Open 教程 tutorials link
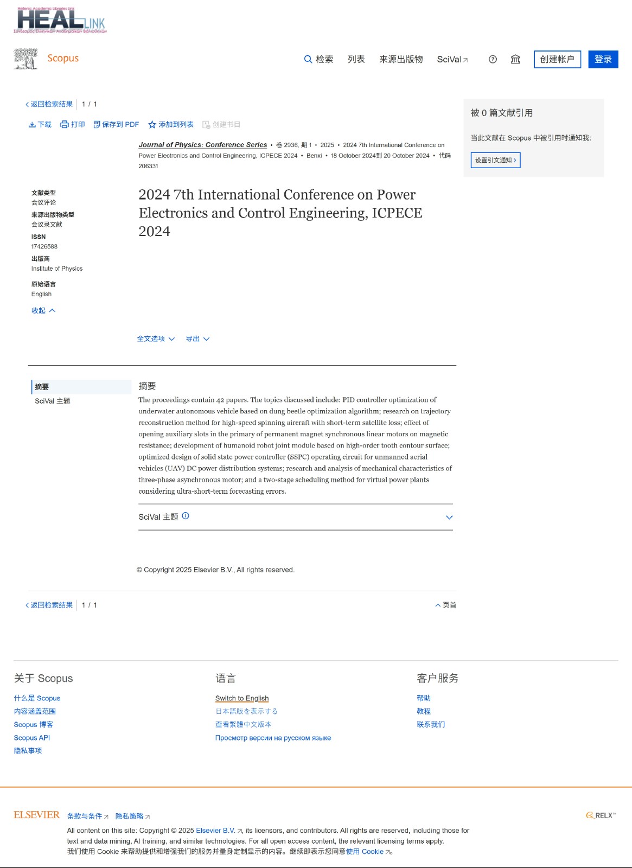The height and width of the screenshot is (868, 632). point(424,711)
